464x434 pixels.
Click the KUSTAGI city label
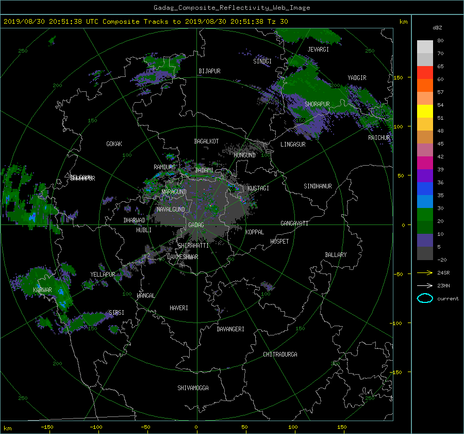pyautogui.click(x=258, y=188)
